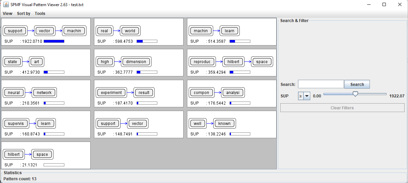Open the Tools menu

click(x=40, y=14)
